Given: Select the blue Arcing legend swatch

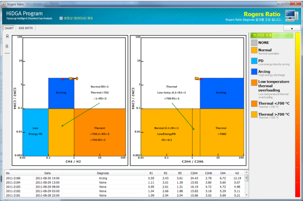Looking at the screenshot, I should click(254, 71).
